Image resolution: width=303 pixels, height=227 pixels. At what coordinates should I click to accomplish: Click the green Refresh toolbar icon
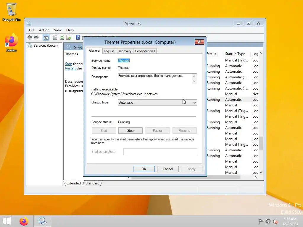point(62,37)
